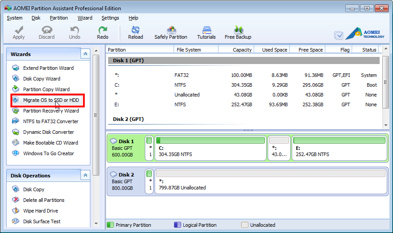Click the partition list scrollbar thumb
The width and height of the screenshot is (393, 233).
point(386,82)
